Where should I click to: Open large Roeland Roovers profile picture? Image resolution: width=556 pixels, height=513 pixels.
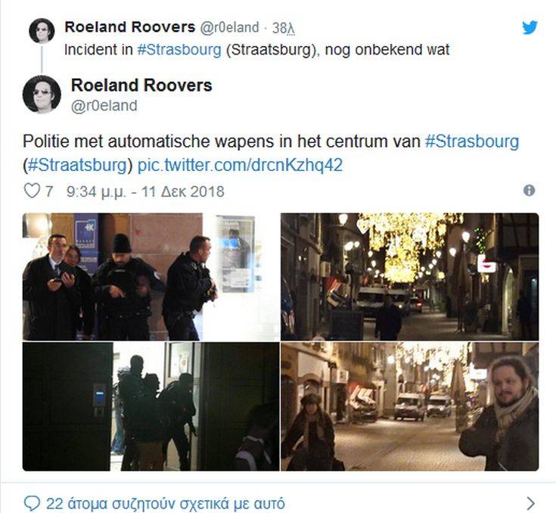(42, 95)
